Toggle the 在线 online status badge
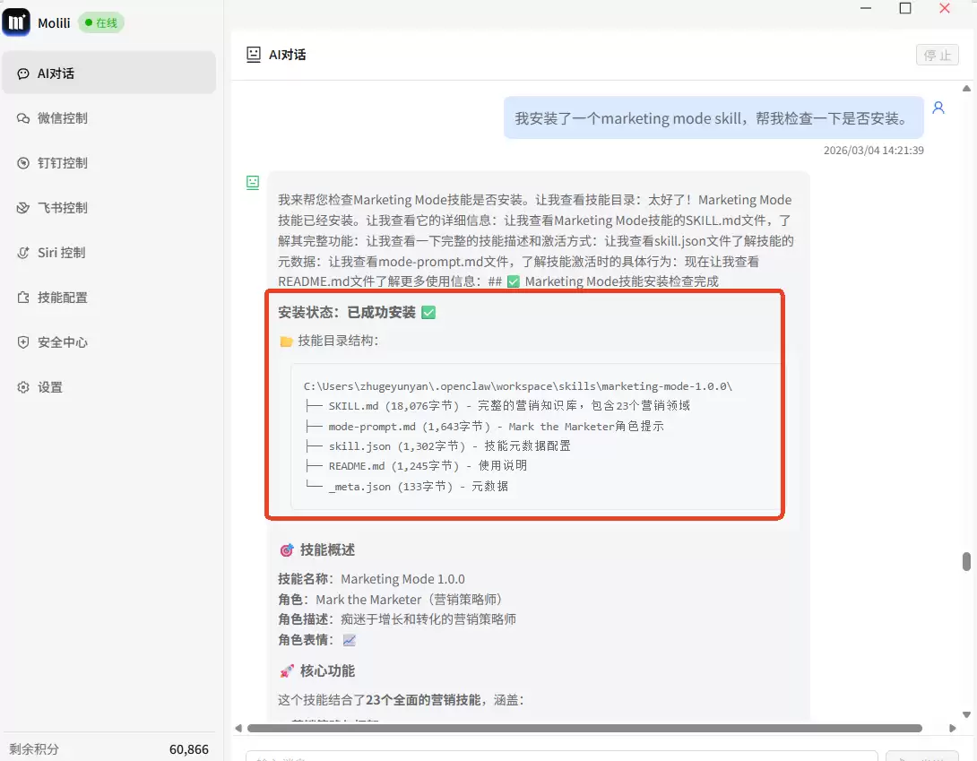The image size is (977, 761). tap(100, 23)
